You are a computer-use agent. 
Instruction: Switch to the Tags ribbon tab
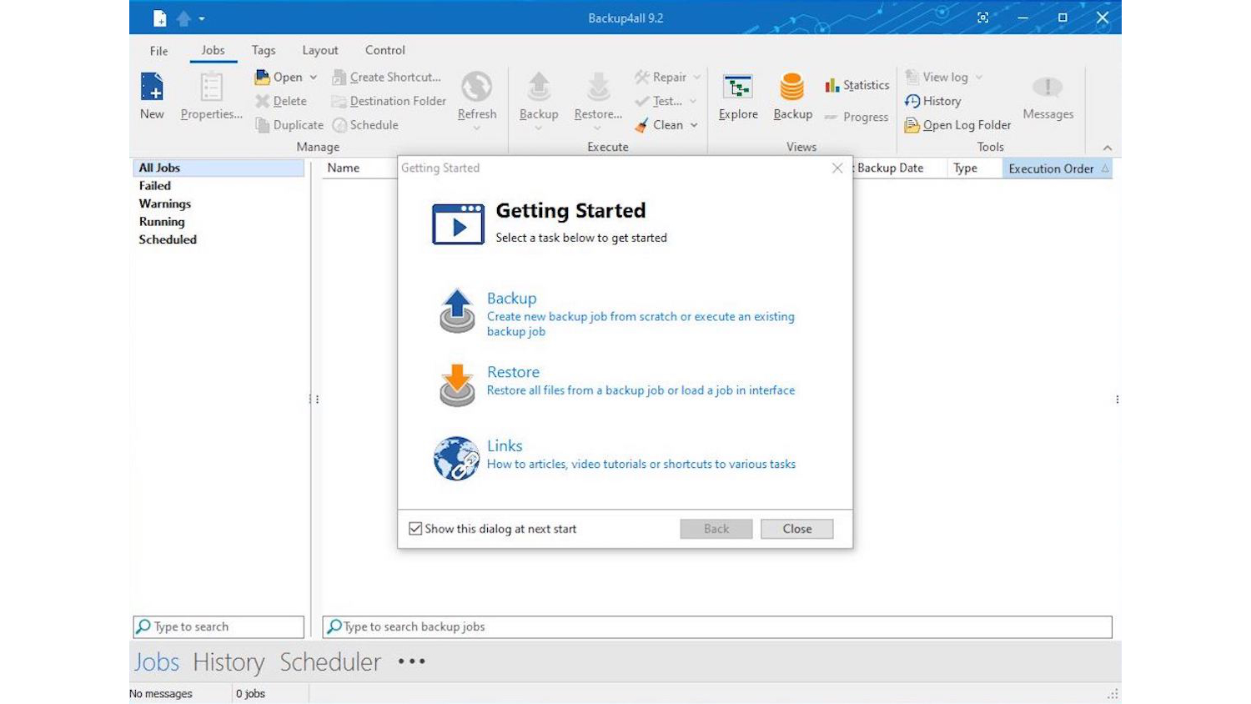tap(264, 50)
